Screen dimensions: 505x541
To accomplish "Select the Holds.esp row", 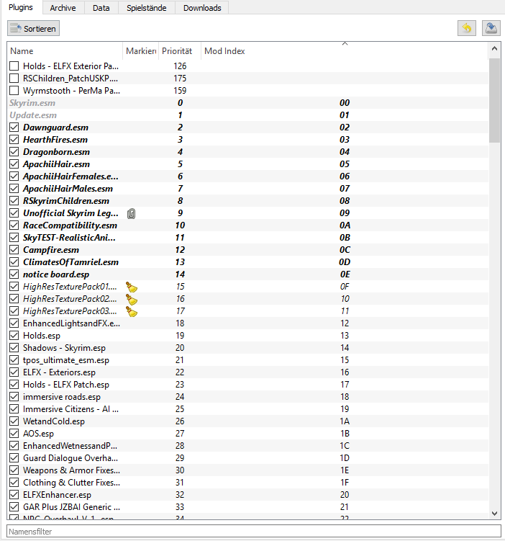I will coord(247,336).
